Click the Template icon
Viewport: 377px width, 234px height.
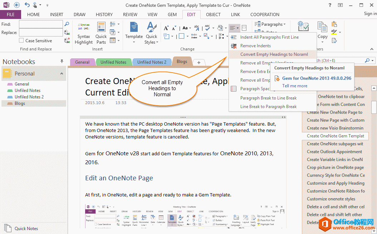pos(134,33)
